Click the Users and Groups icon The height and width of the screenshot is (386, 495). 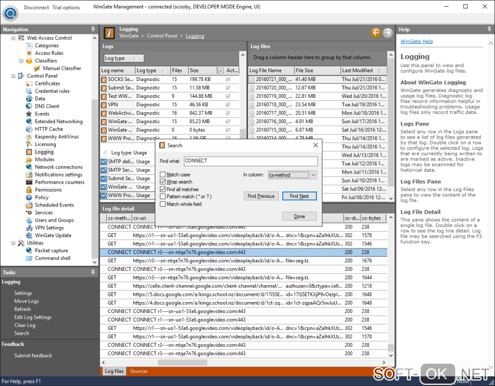[x=29, y=220]
